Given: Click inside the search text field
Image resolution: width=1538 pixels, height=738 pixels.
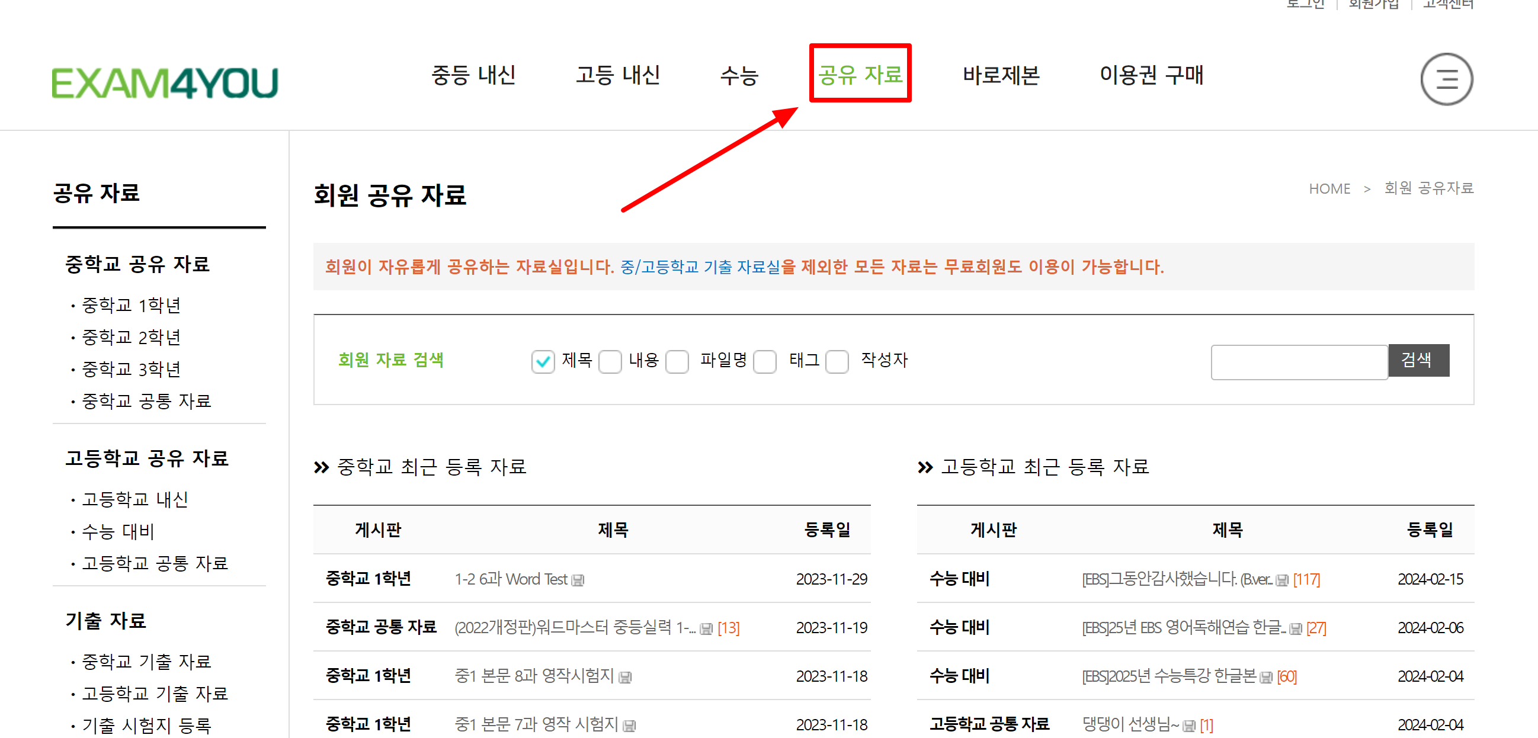Looking at the screenshot, I should tap(1299, 361).
